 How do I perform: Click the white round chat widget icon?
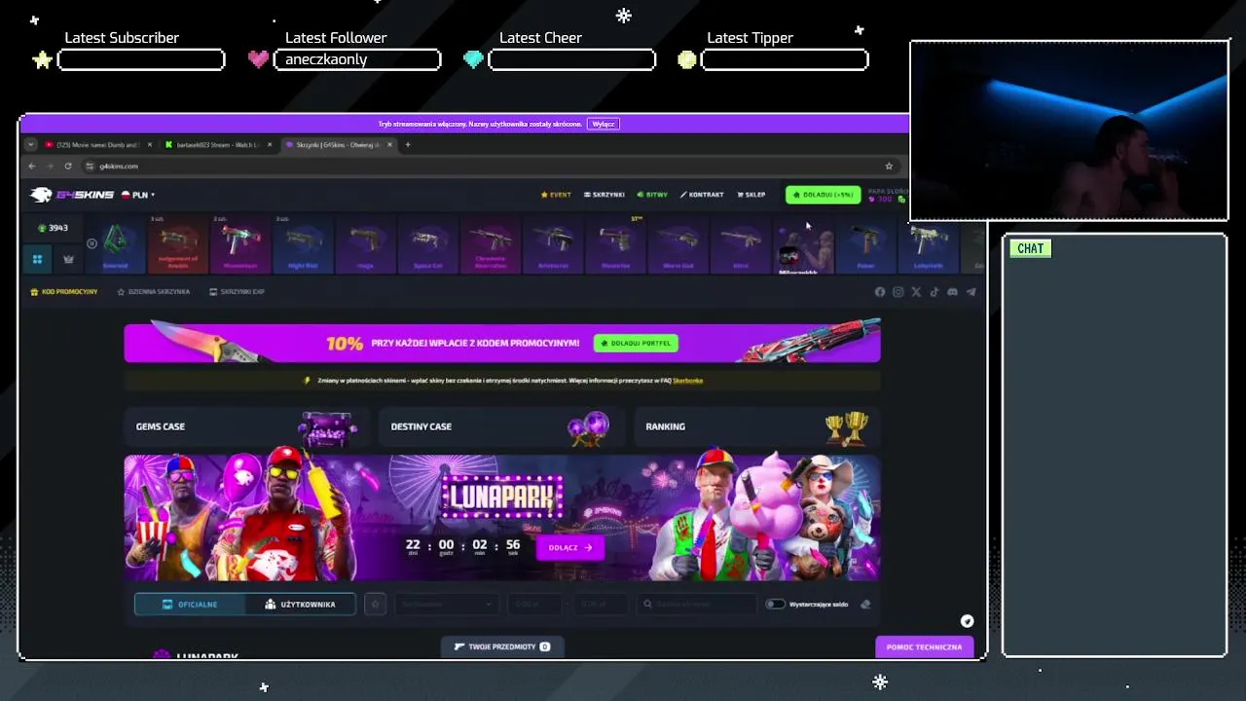(x=967, y=621)
